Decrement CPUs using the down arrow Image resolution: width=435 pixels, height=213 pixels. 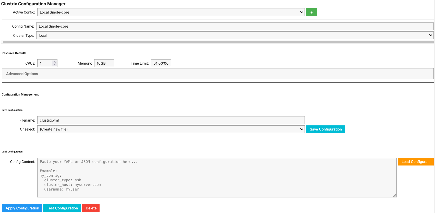54,64
